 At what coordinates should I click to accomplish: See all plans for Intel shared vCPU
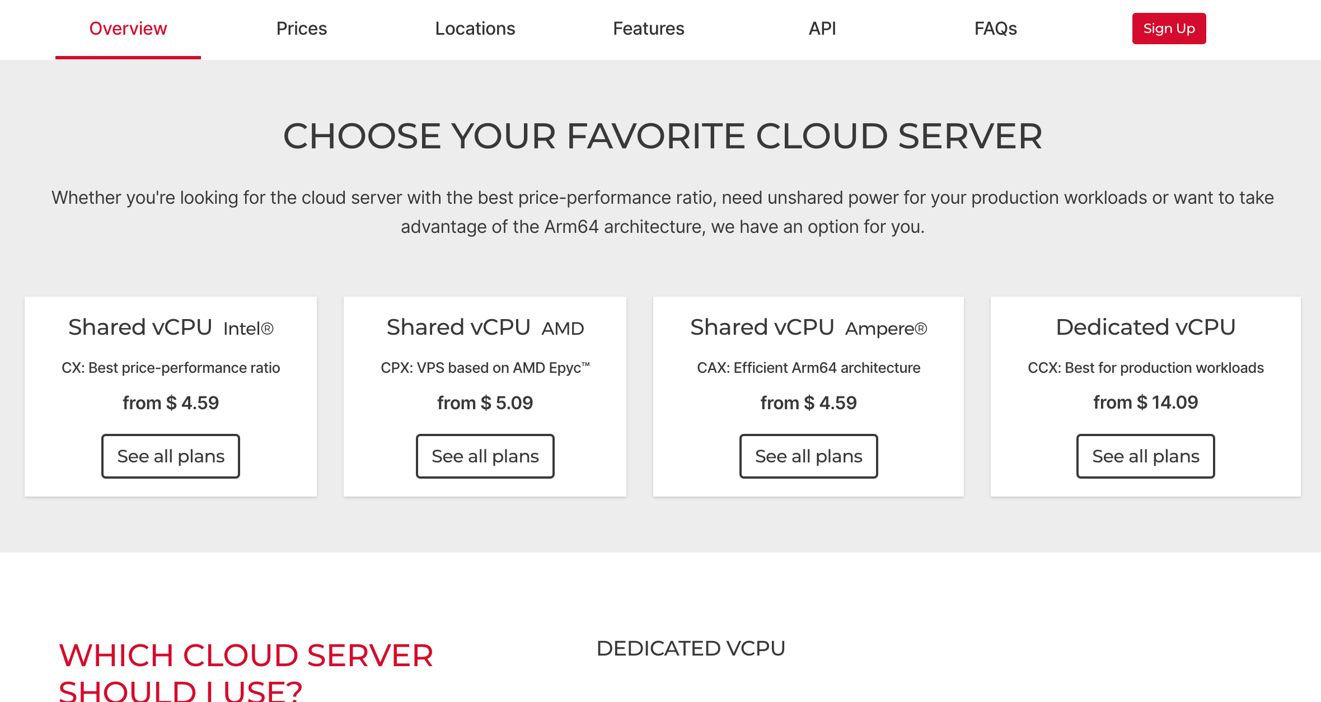(171, 456)
